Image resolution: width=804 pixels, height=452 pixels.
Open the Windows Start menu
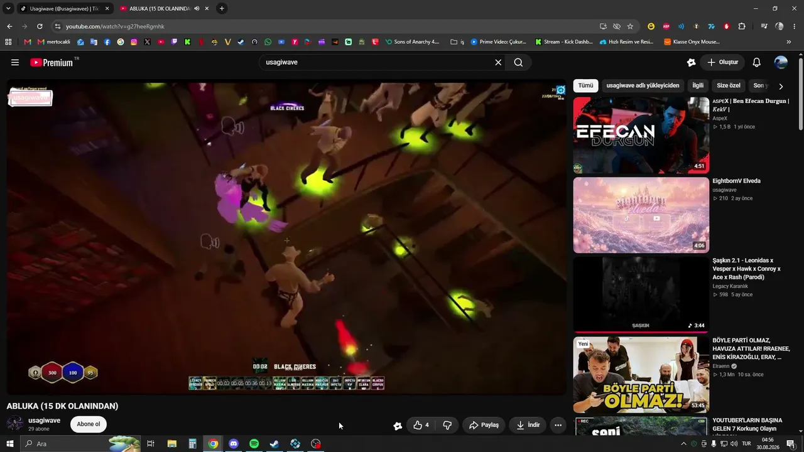10,444
